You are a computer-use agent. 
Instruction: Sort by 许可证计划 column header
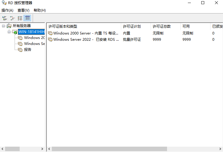click(136, 26)
